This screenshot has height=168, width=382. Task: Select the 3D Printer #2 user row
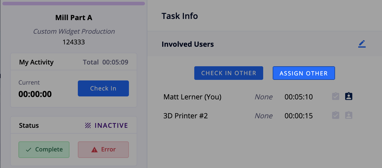click(x=258, y=116)
